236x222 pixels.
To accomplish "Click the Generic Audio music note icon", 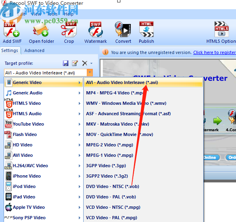I will (x=8, y=93).
